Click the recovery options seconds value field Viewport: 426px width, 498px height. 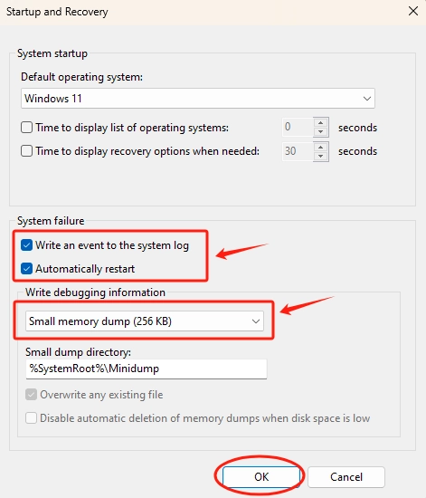298,151
